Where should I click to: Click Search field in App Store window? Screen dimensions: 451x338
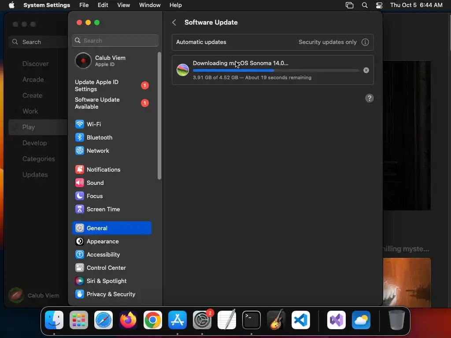tap(38, 42)
